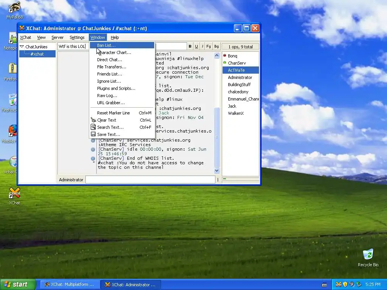This screenshot has width=387, height=290.
Task: Select user chalcedony in user list
Action: [x=238, y=91]
